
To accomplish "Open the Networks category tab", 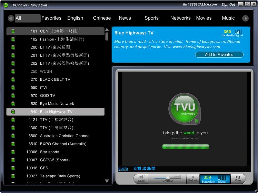I will (x=181, y=18).
